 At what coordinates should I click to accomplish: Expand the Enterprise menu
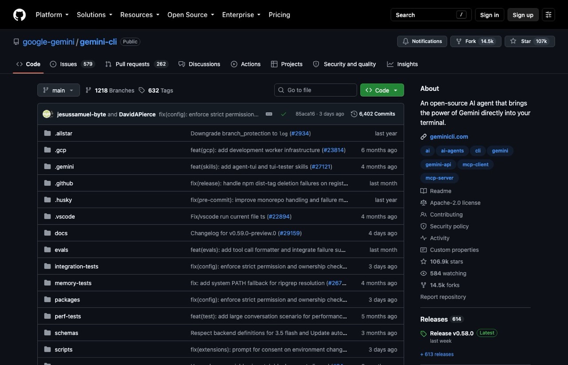(241, 15)
